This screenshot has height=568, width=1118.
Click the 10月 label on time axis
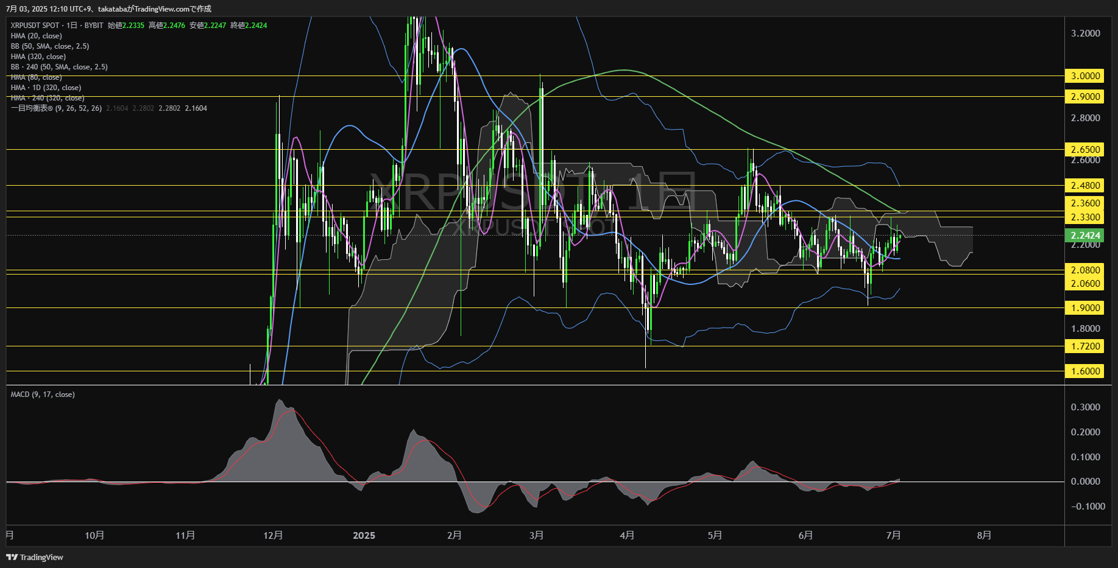(94, 536)
